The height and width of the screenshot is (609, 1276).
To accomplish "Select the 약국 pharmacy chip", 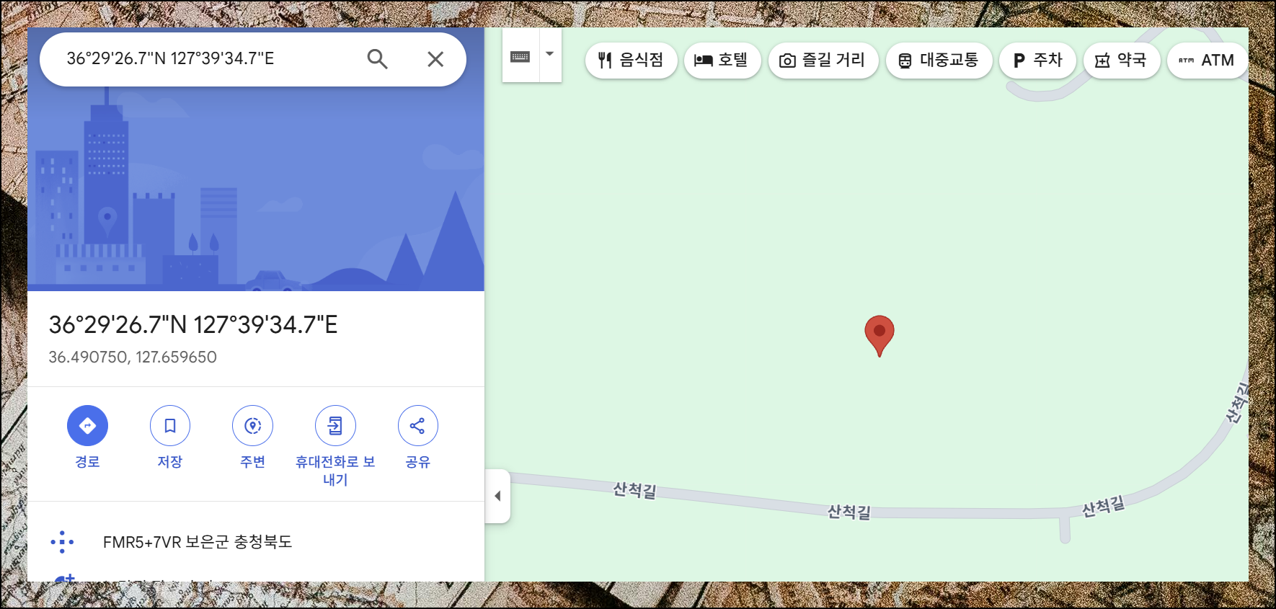I will (1121, 60).
